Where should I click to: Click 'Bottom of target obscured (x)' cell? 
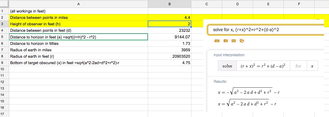78,63
